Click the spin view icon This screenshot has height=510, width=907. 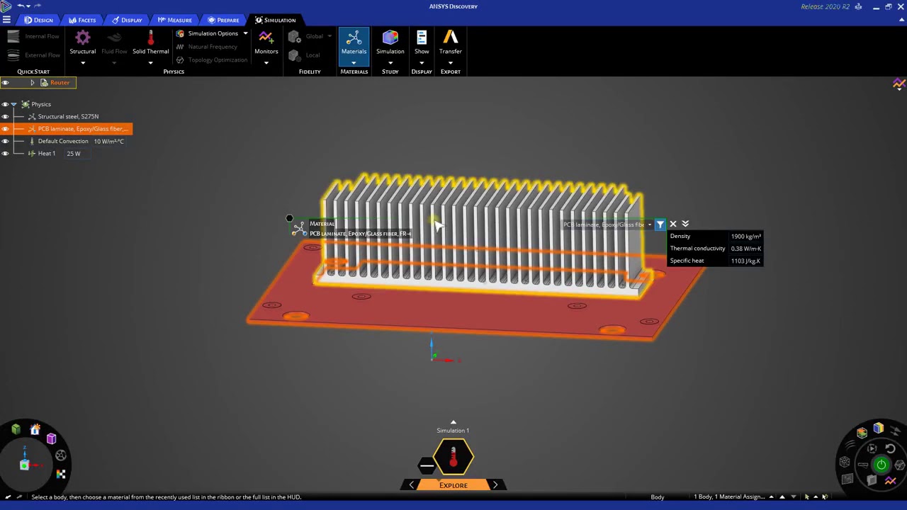(61, 455)
